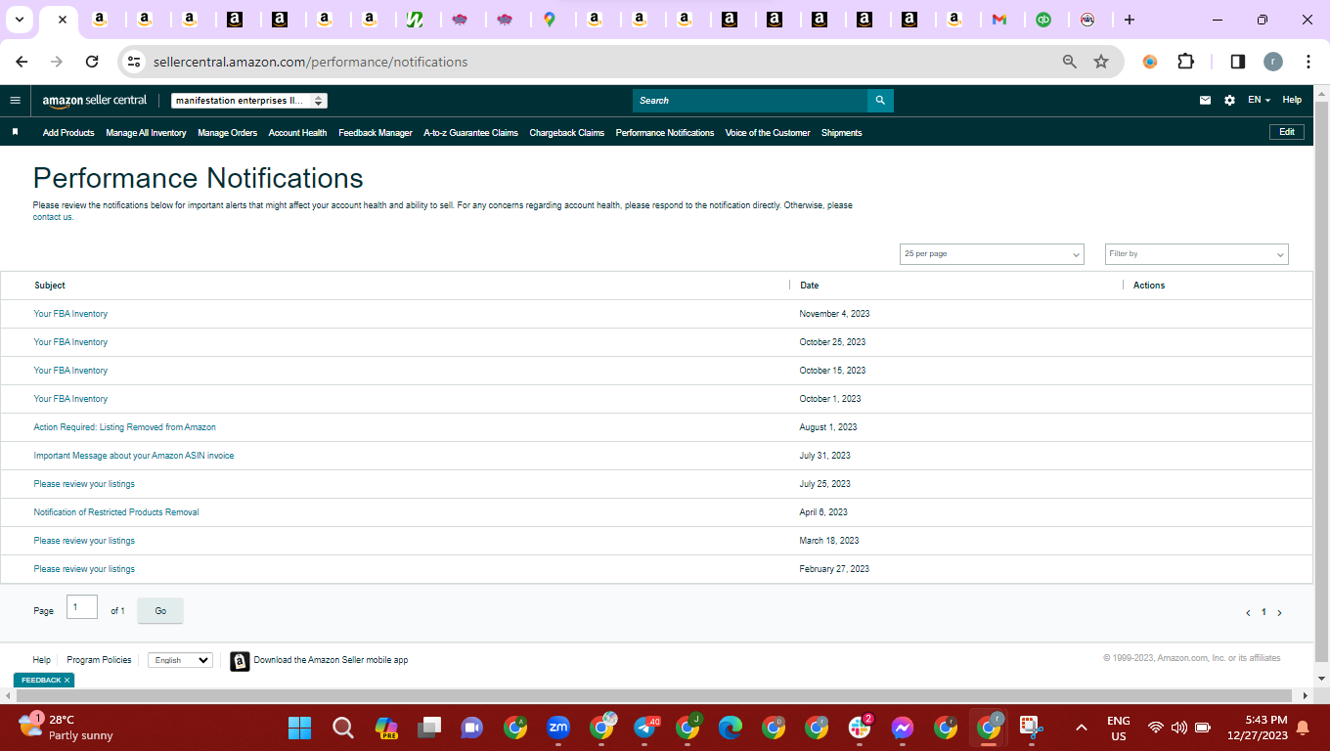The height and width of the screenshot is (751, 1330).
Task: Open Manage All Inventory
Action: [x=146, y=133]
